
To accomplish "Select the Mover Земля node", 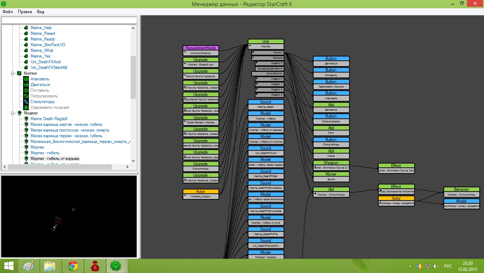I will tap(331, 177).
